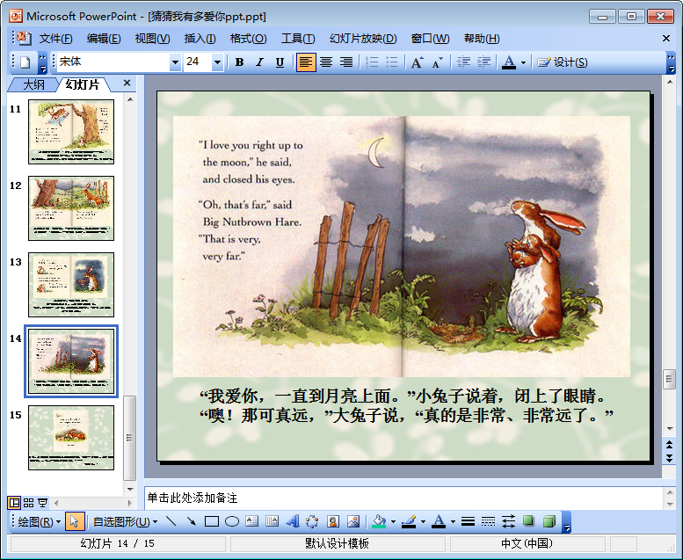Apply the line color brush
Image resolution: width=683 pixels, height=560 pixels.
[x=409, y=521]
